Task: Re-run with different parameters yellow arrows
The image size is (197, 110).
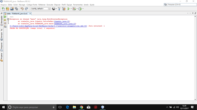Action: coord(5,20)
